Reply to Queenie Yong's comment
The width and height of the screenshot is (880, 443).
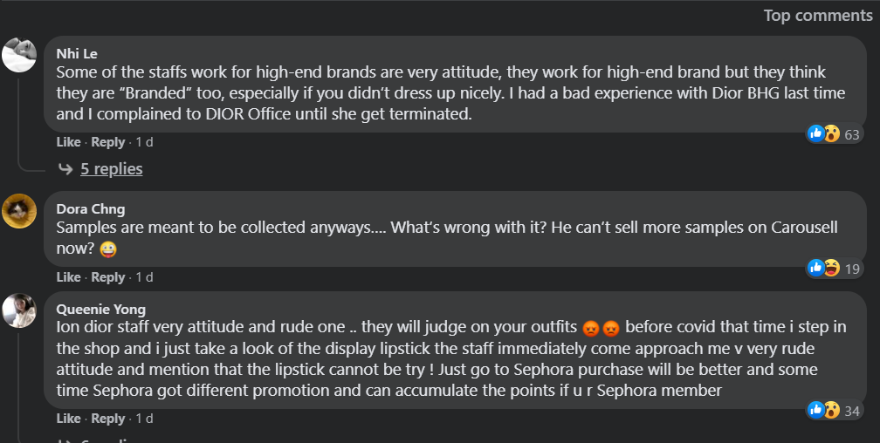(107, 419)
